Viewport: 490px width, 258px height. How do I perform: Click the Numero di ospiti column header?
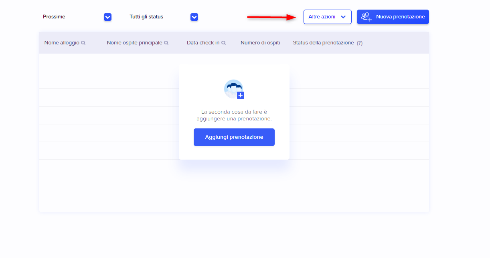pyautogui.click(x=260, y=43)
